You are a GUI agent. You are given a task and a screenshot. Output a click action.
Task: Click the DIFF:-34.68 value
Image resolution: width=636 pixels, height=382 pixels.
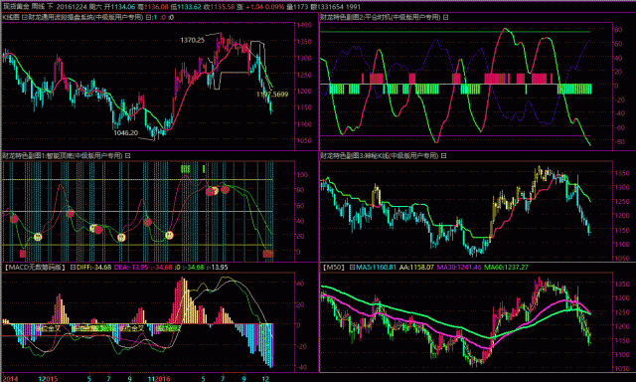click(x=93, y=268)
